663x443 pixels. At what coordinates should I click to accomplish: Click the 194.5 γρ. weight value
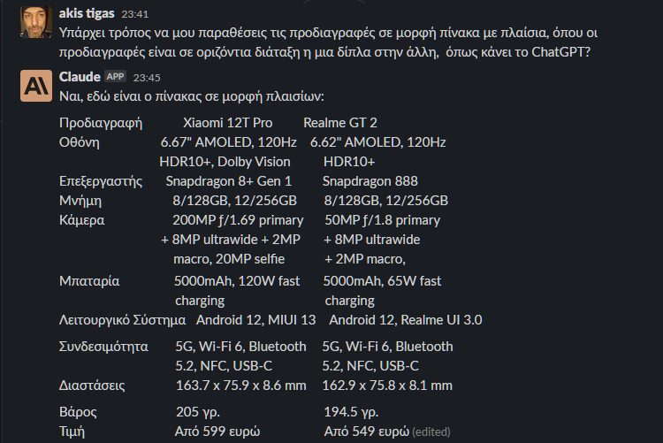coord(351,412)
